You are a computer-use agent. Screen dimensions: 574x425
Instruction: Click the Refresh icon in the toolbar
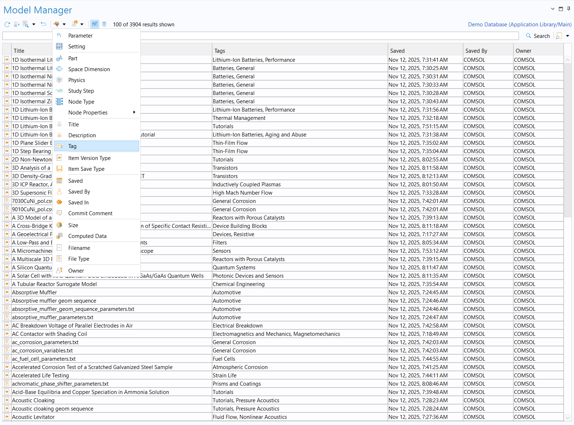pyautogui.click(x=7, y=25)
